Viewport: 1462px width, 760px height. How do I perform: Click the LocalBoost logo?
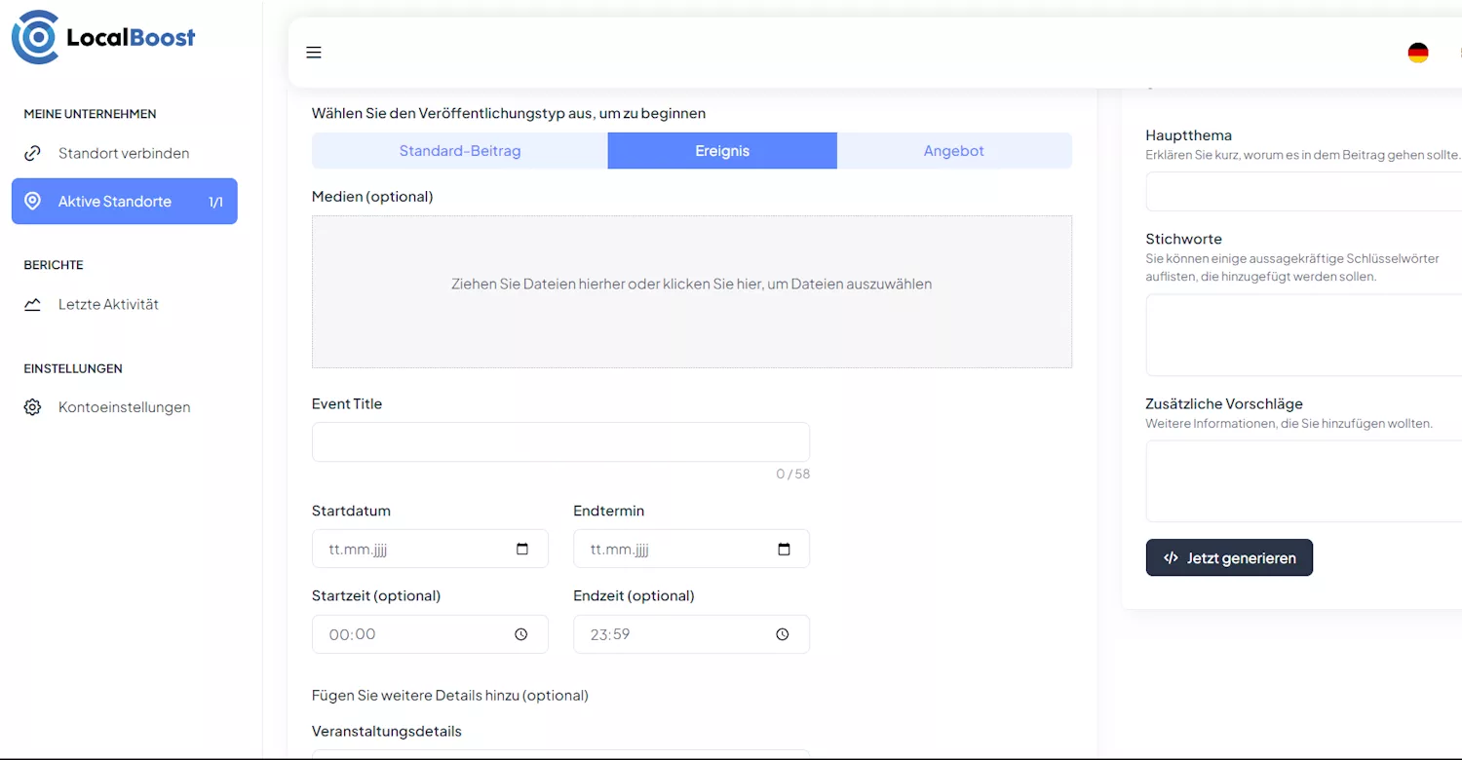[x=103, y=38]
